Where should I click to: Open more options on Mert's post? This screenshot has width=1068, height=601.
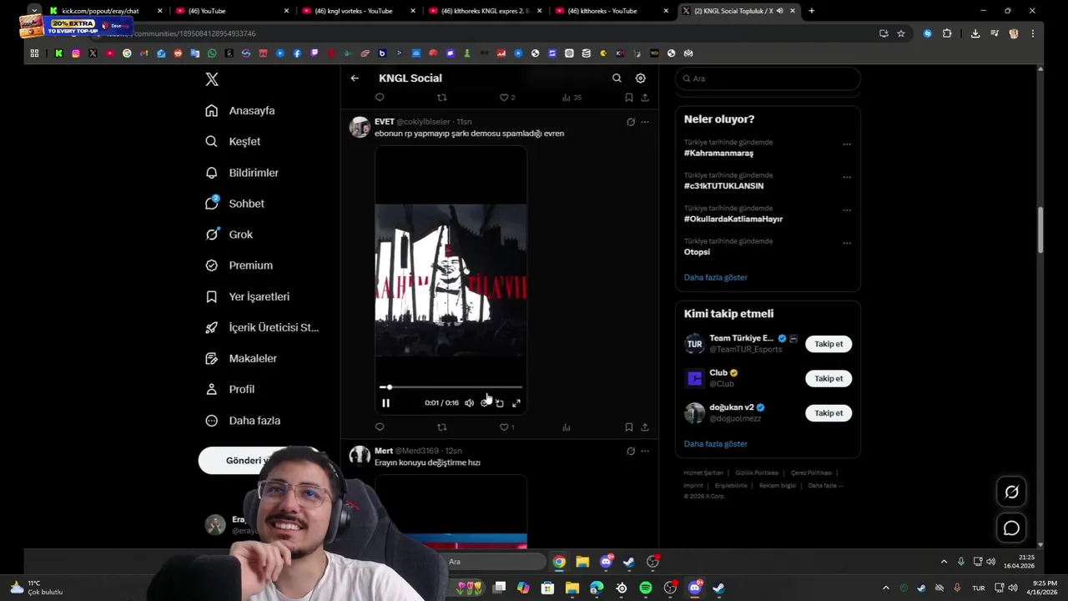point(645,451)
